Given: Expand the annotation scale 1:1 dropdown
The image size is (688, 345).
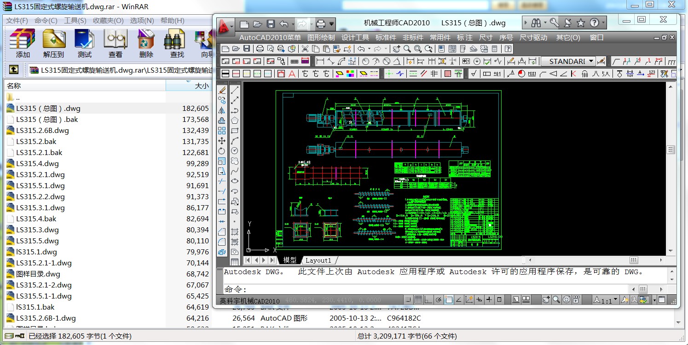Looking at the screenshot, I should click(x=615, y=300).
